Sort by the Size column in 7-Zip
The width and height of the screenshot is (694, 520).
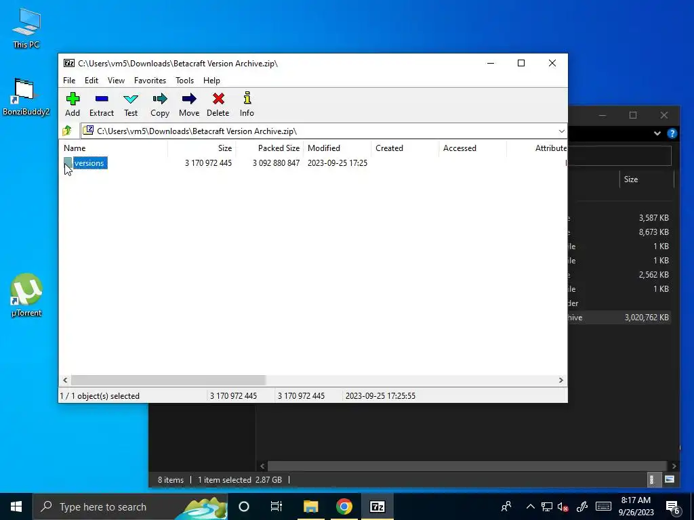202,148
